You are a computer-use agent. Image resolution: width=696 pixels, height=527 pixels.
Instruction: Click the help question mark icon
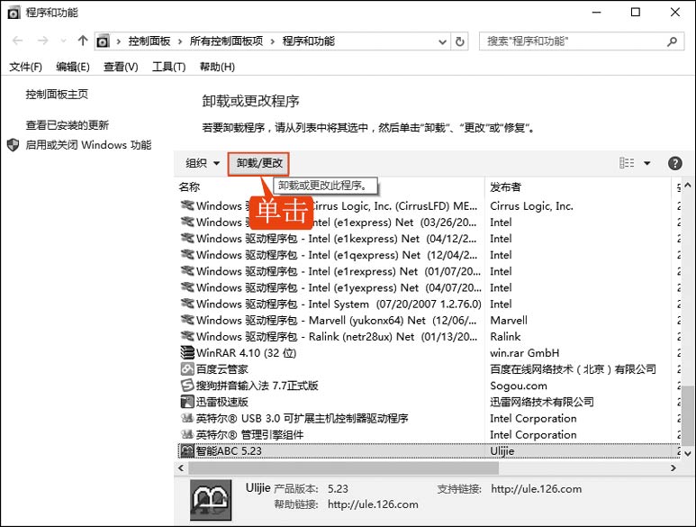[674, 163]
